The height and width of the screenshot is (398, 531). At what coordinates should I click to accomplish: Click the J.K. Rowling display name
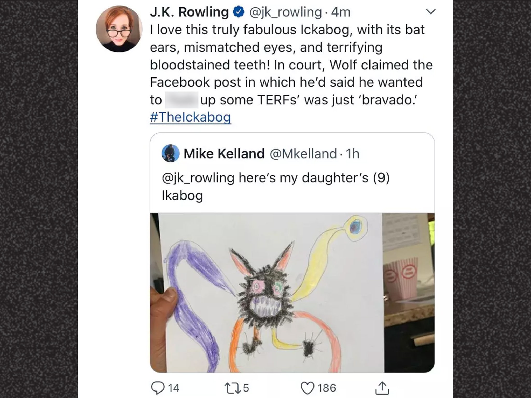(189, 12)
